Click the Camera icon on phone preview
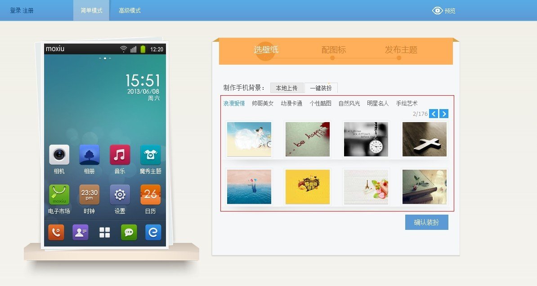This screenshot has height=286, width=537. 59,155
